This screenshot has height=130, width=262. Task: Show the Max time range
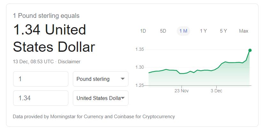243,31
